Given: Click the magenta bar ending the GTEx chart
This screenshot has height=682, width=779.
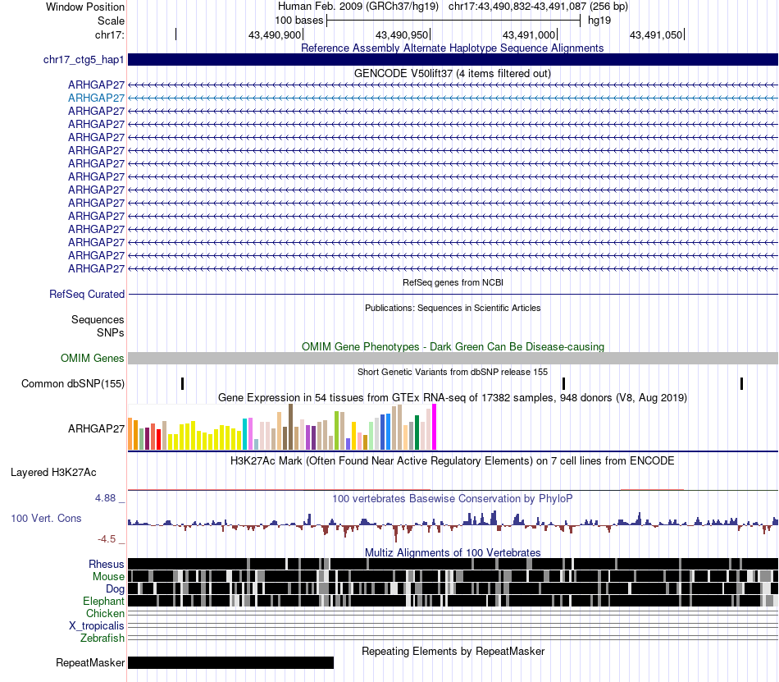Looking at the screenshot, I should tap(435, 427).
